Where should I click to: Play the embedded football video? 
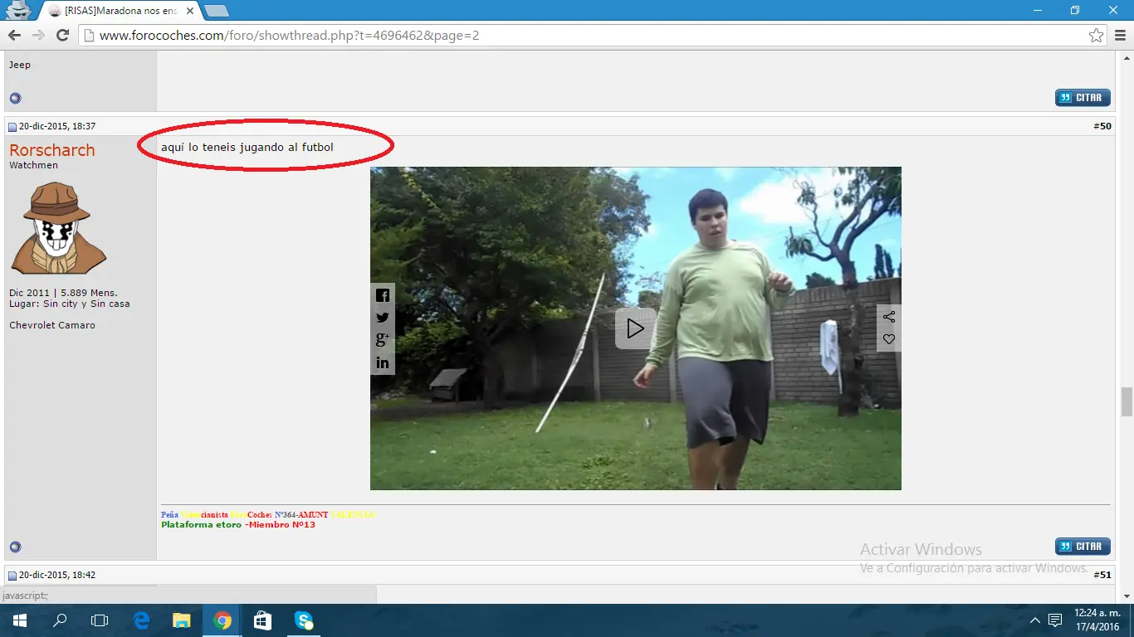coord(635,328)
